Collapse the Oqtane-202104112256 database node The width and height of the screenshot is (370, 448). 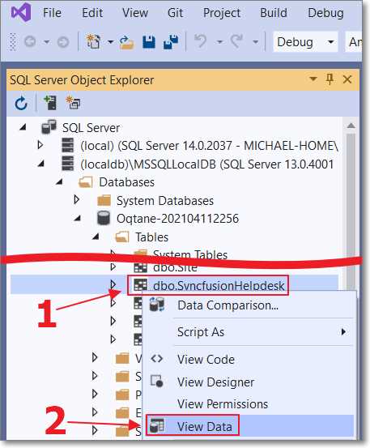click(77, 218)
